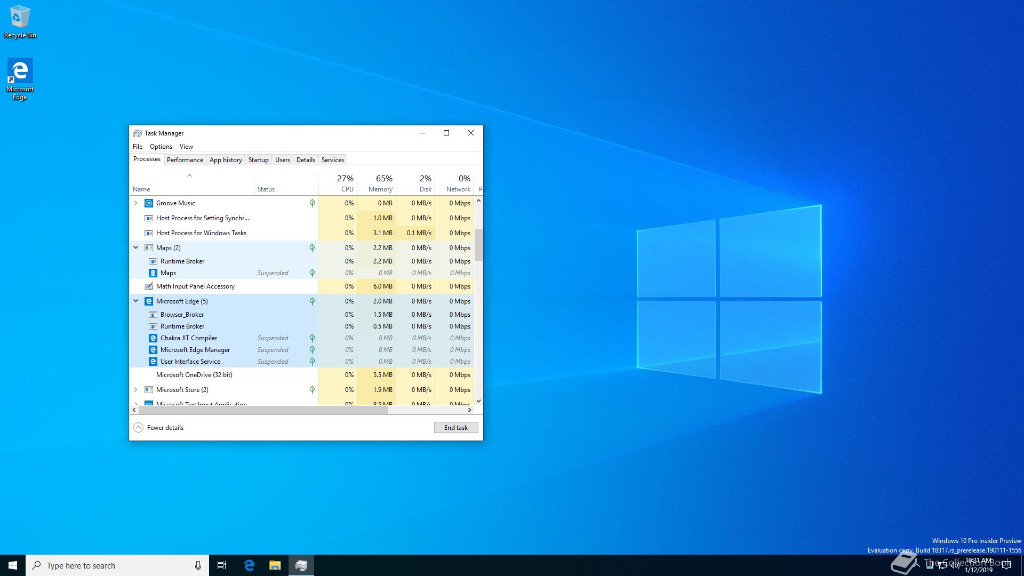
Task: Click the volume speaker tray icon
Action: 955,566
